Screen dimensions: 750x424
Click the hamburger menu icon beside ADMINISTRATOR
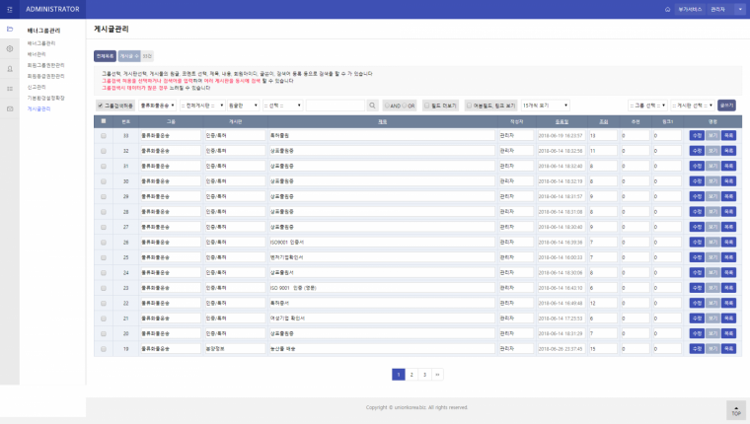click(10, 9)
